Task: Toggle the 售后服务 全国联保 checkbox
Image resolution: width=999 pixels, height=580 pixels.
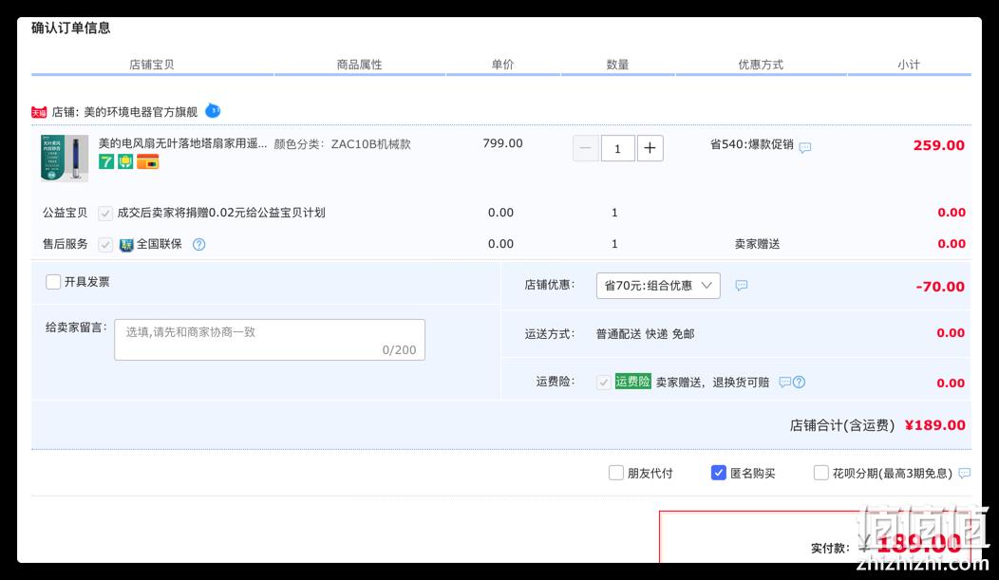Action: click(105, 245)
